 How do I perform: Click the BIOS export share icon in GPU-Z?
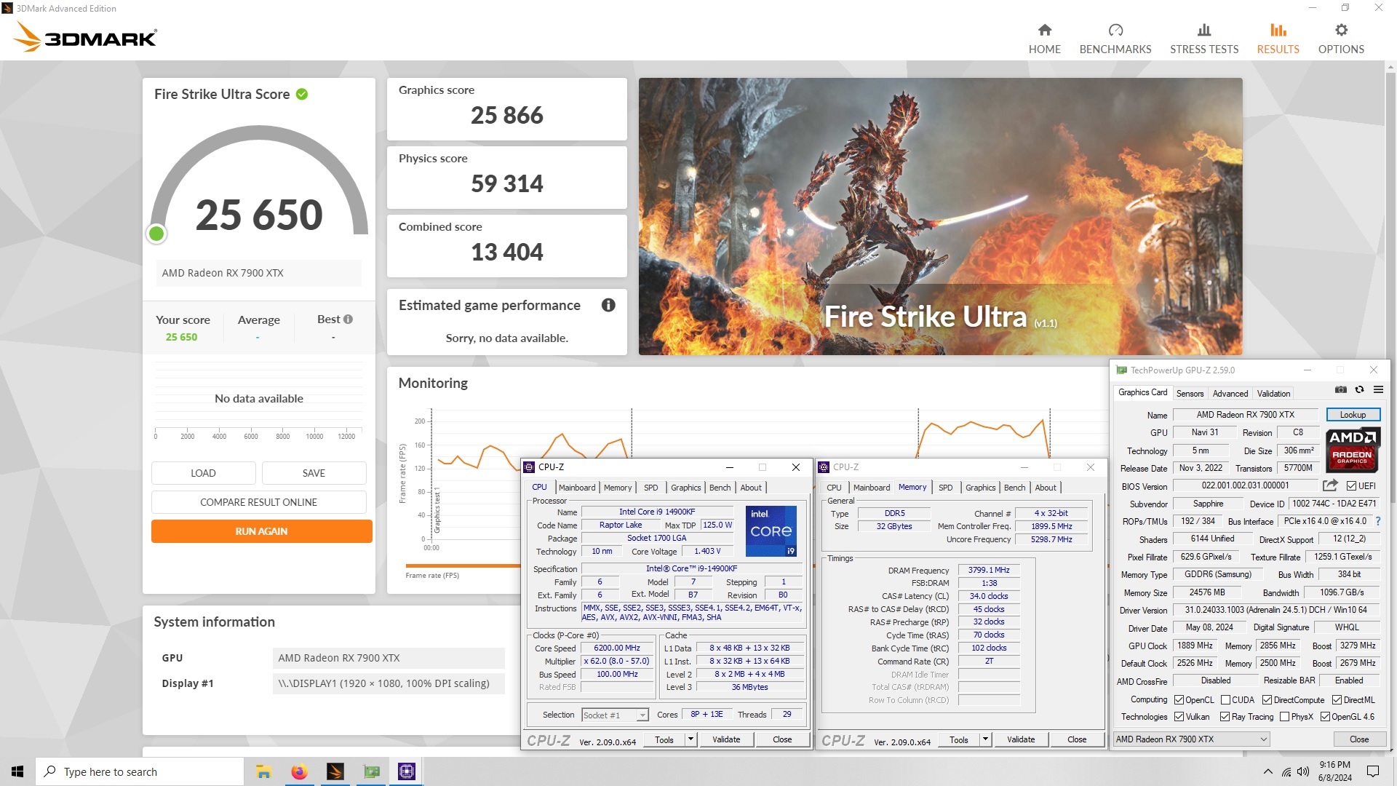(x=1330, y=485)
